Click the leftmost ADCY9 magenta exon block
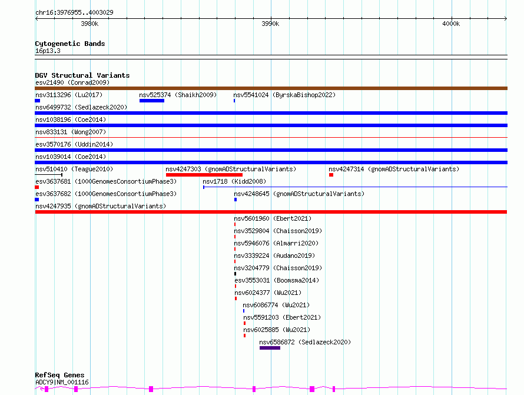This screenshot has width=524, height=395. 47,389
